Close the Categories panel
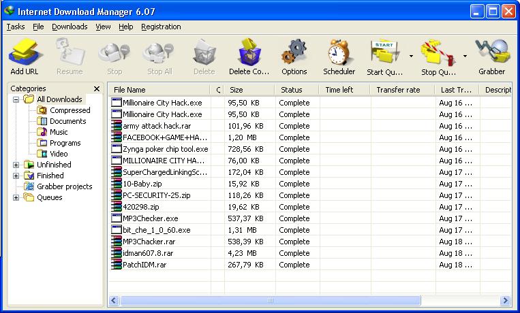The width and height of the screenshot is (520, 313). click(97, 88)
